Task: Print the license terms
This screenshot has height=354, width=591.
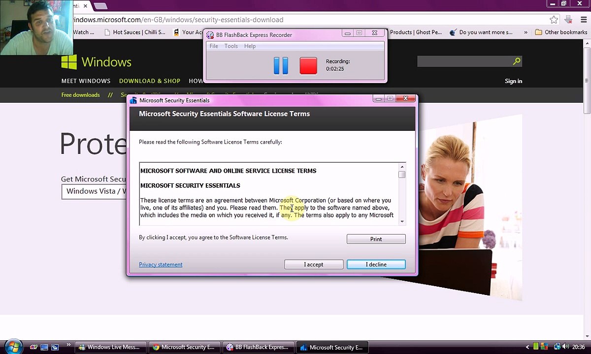Action: click(x=376, y=239)
